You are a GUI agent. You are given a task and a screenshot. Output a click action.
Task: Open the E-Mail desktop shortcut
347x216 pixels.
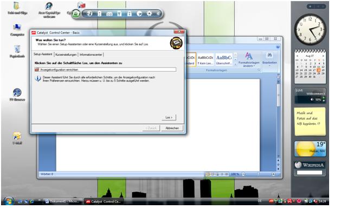[x=17, y=138]
